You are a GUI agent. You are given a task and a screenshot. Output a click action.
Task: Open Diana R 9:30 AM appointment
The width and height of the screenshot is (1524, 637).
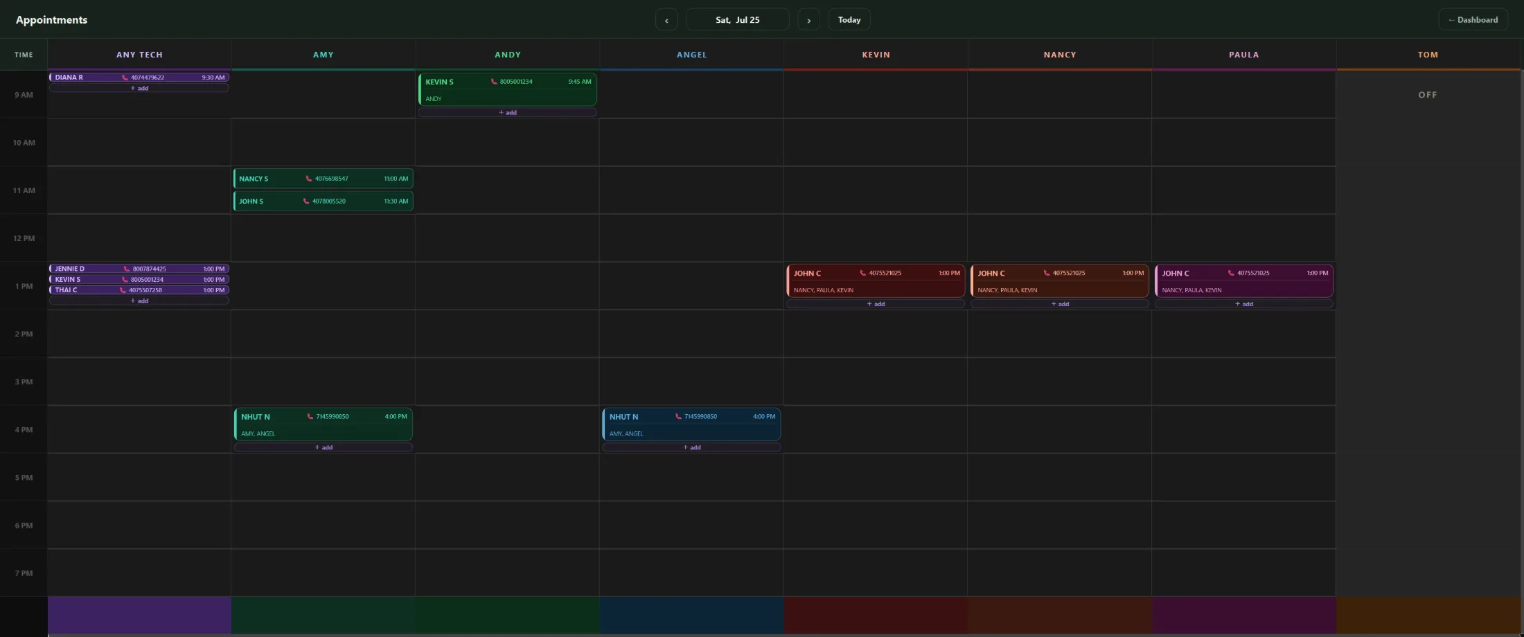[x=139, y=78]
